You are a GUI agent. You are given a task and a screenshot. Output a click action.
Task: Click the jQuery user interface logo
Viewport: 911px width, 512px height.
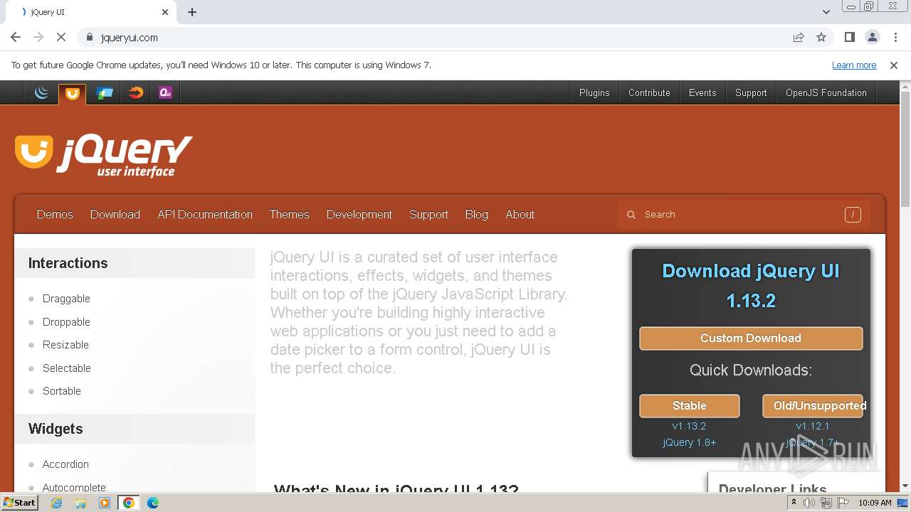104,155
